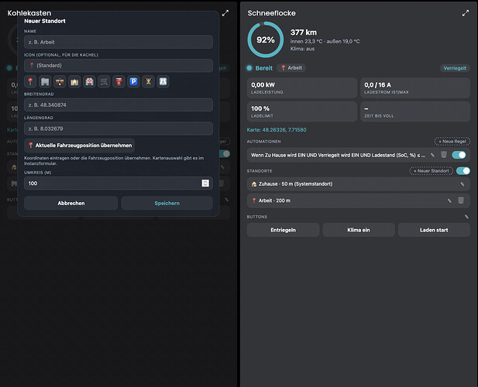Edit the Zuhause location with pencil icon

point(463,184)
